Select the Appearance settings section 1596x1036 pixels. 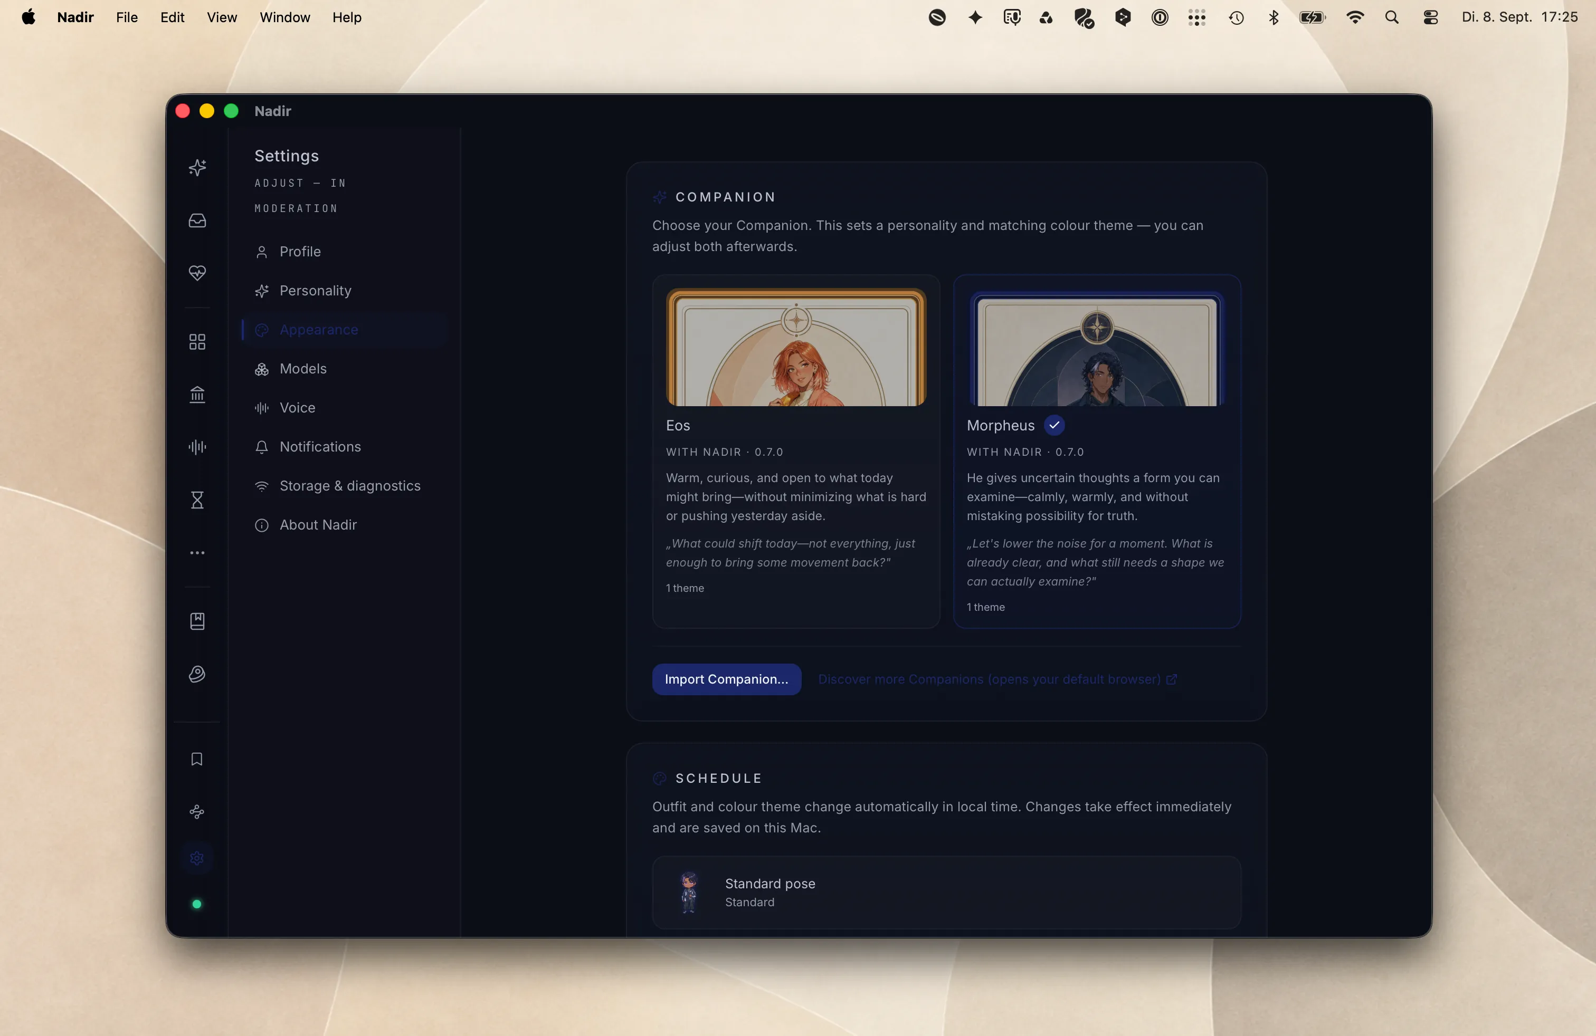(344, 330)
